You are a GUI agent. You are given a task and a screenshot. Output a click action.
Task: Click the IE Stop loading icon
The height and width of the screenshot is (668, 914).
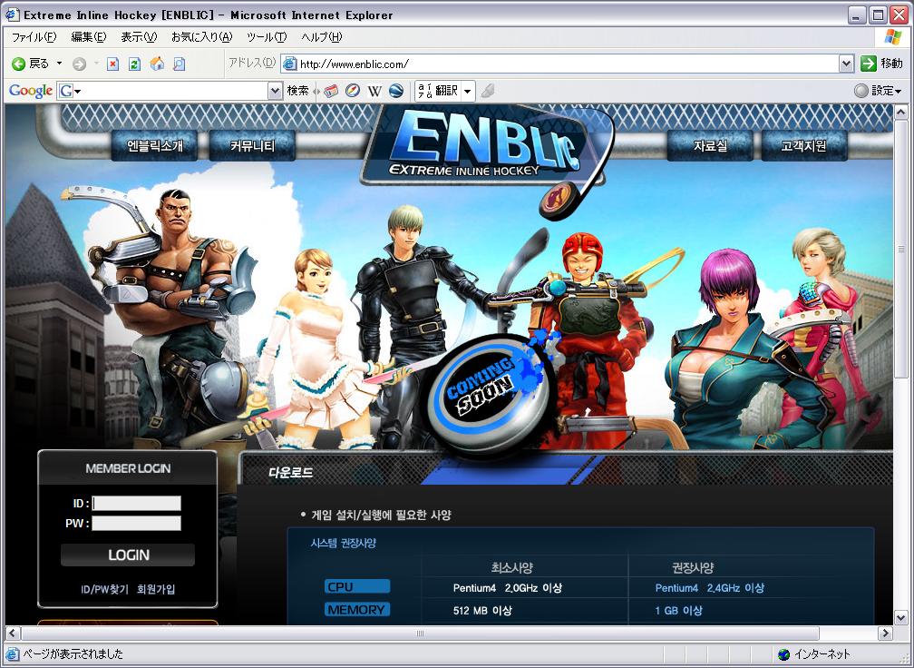[x=113, y=64]
